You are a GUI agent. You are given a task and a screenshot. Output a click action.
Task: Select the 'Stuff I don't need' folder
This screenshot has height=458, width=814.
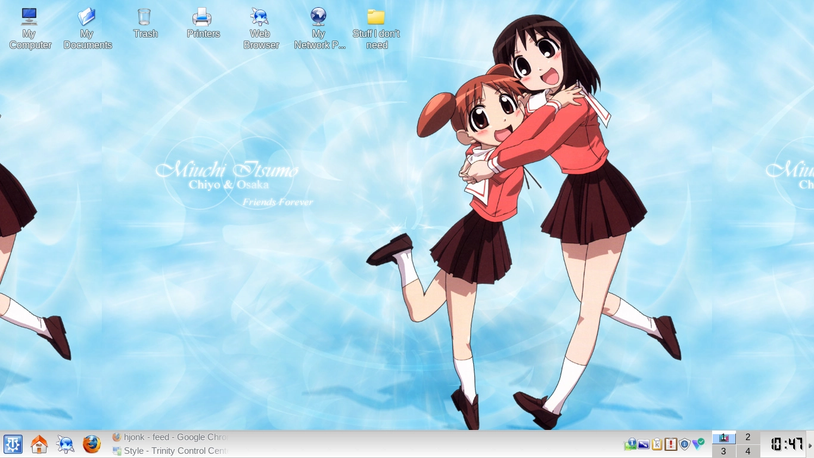(376, 28)
